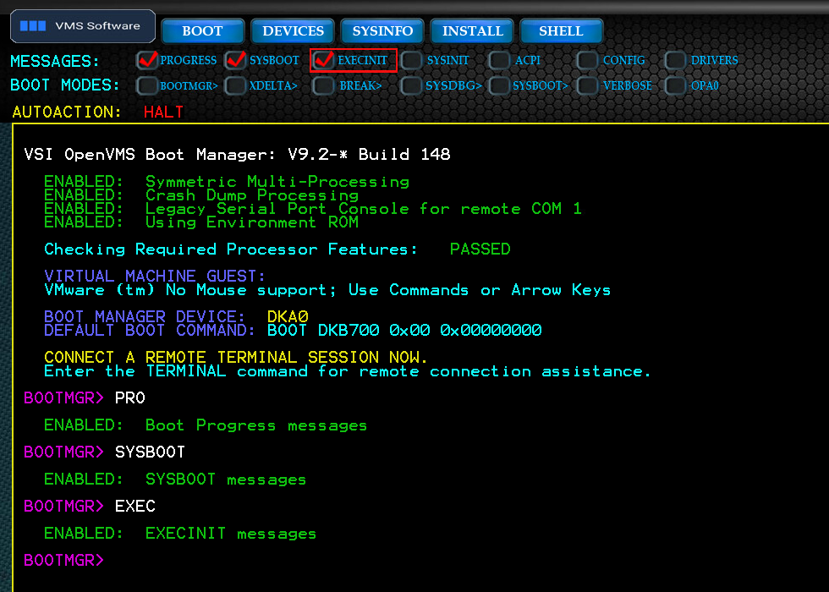Click the ENABLED: SYSBOOT messages line
This screenshot has height=592, width=829.
(x=175, y=480)
